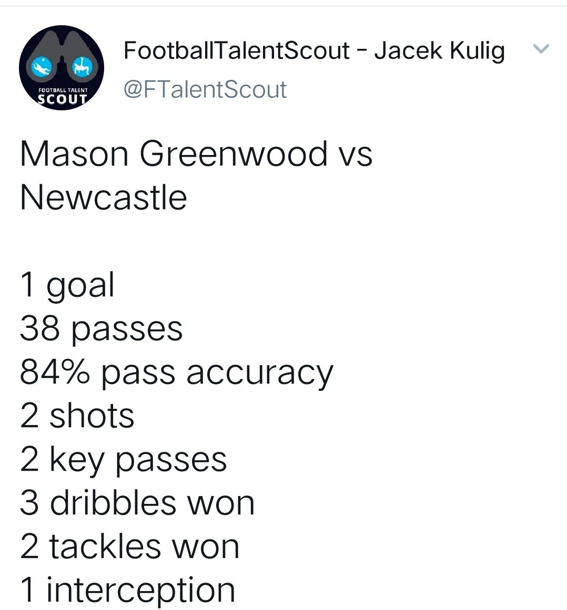
Task: Open the FootballTalentScout - Jacek Kulig display name
Action: pos(314,51)
